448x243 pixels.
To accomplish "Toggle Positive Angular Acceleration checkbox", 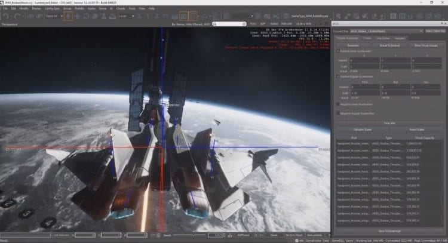I will coord(339,76).
